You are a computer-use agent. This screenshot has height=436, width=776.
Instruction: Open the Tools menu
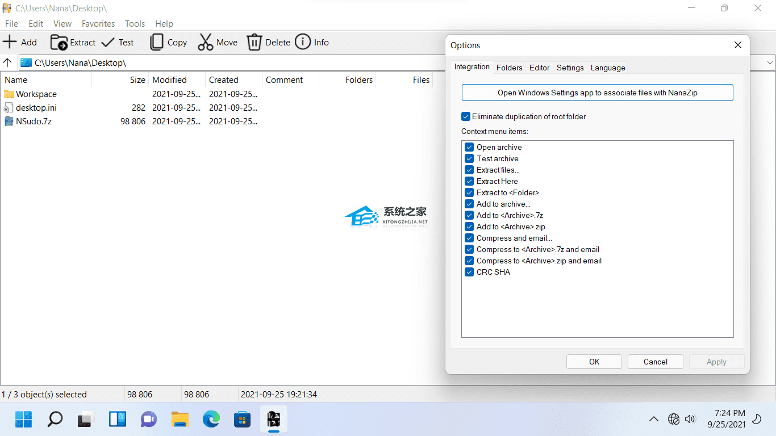(135, 24)
